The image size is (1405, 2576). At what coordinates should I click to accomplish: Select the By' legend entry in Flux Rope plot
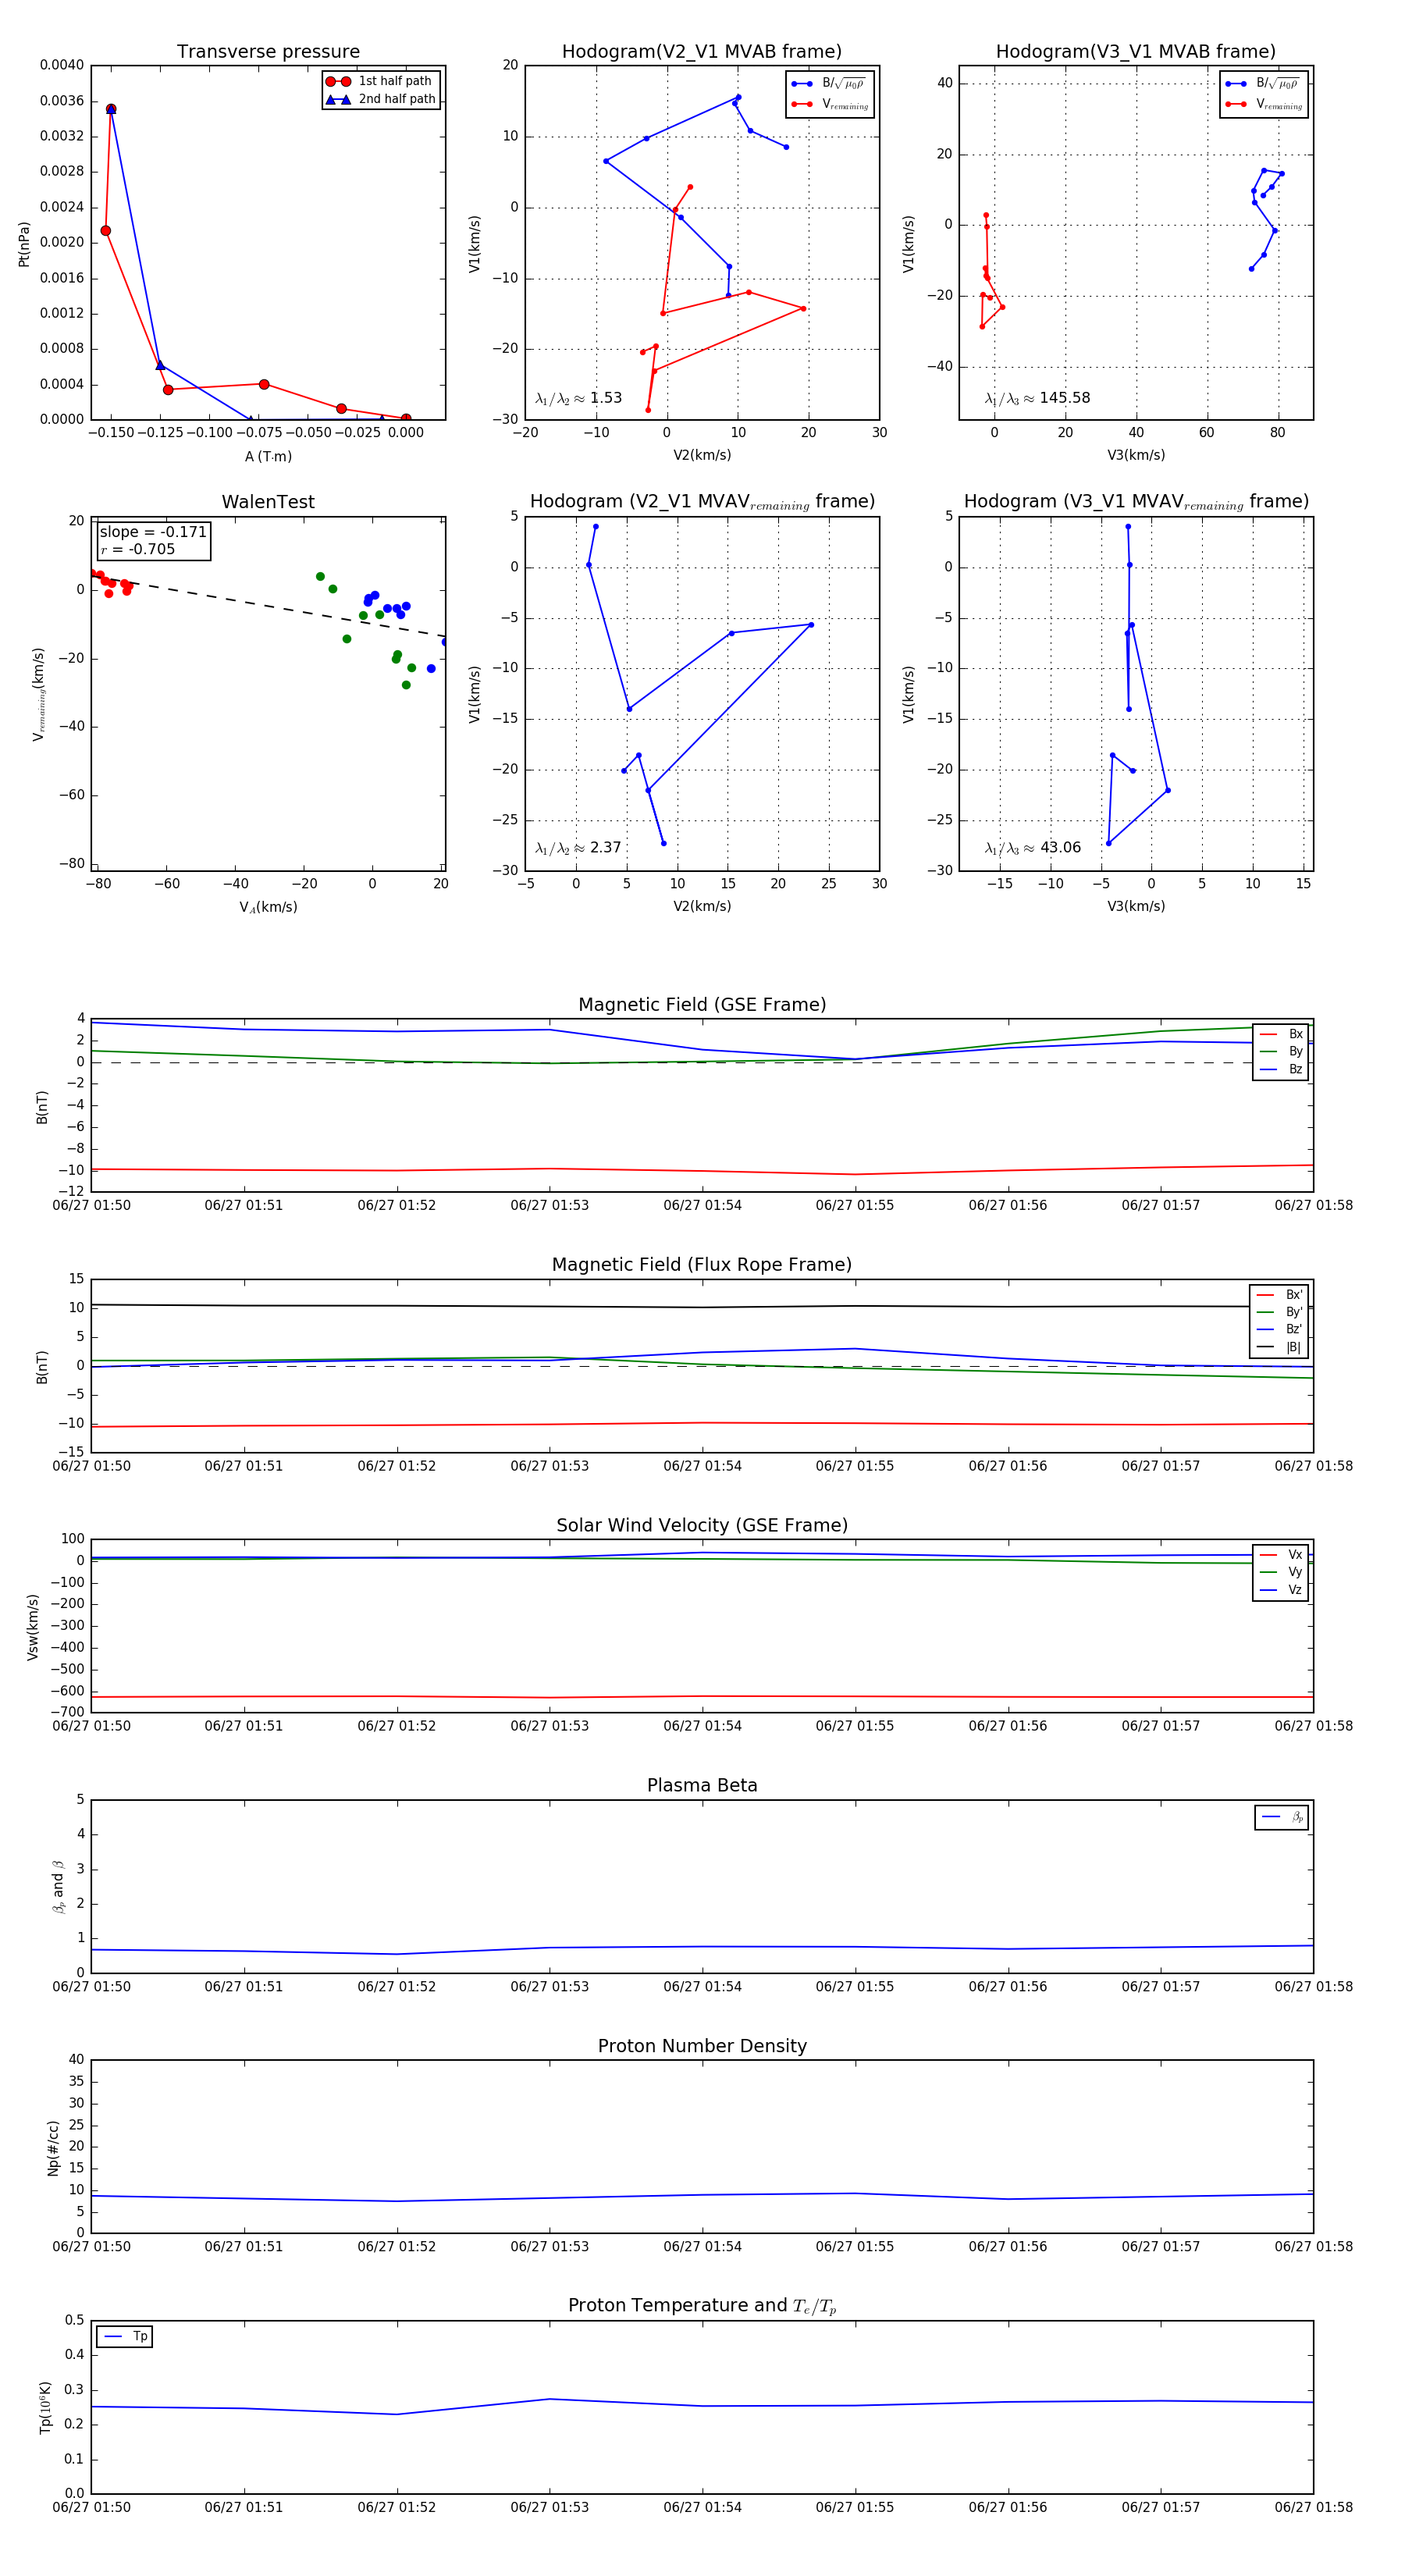(1279, 1312)
